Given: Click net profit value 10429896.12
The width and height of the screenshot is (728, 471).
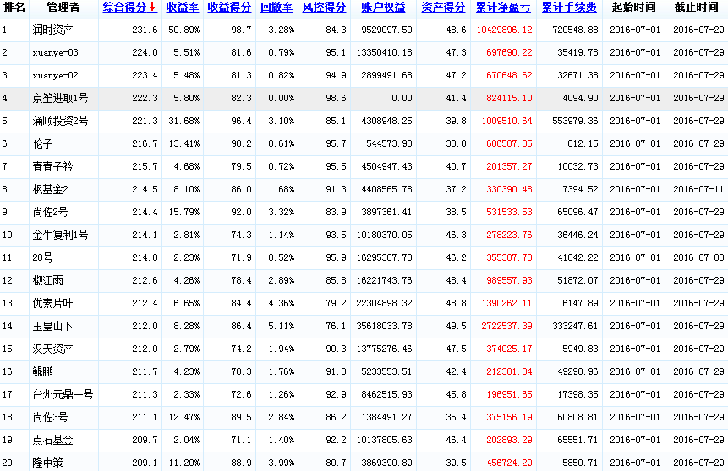Looking at the screenshot, I should click(504, 30).
